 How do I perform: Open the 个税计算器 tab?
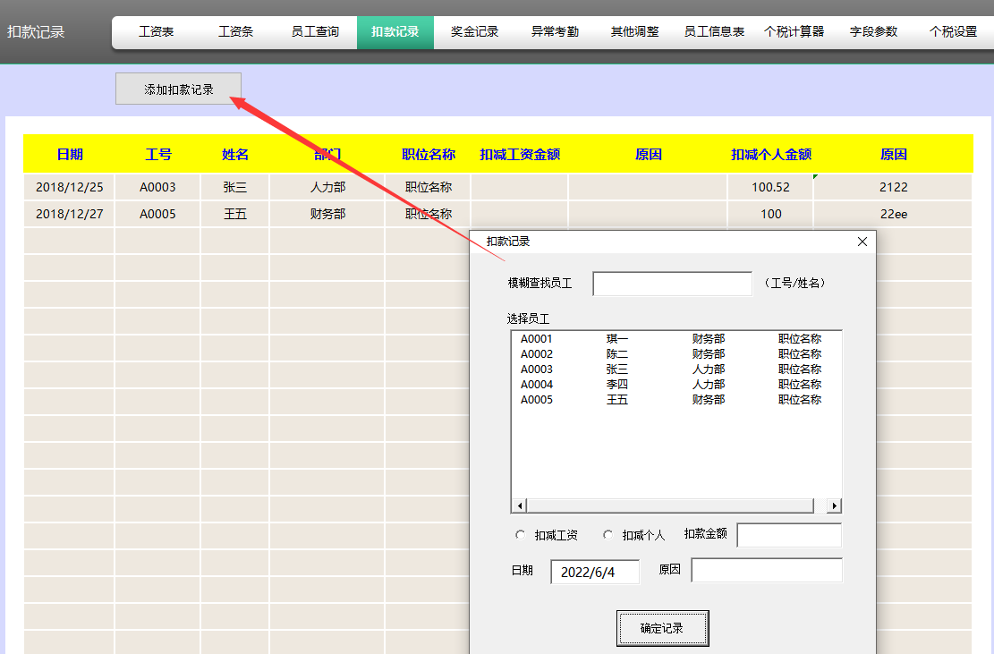[x=793, y=30]
